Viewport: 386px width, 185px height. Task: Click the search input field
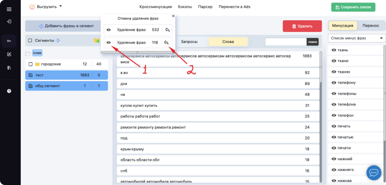286,42
